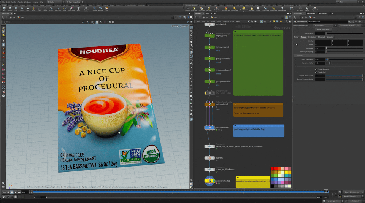Jump to the first frame
This screenshot has width=365, height=203.
click(x=4, y=192)
